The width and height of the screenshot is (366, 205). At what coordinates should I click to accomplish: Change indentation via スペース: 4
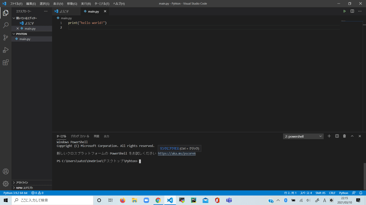pyautogui.click(x=306, y=193)
